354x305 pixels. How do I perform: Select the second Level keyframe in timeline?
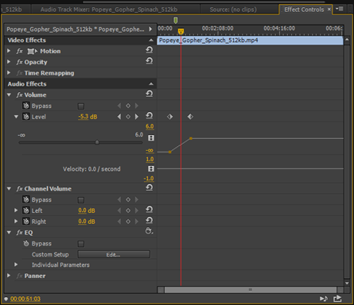coord(190,117)
